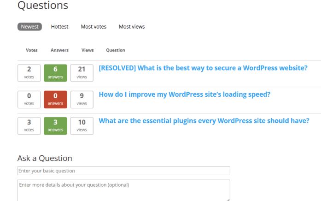Screen dimensions: 321x201
Task: Select the Newest sort tab
Action: (x=29, y=27)
